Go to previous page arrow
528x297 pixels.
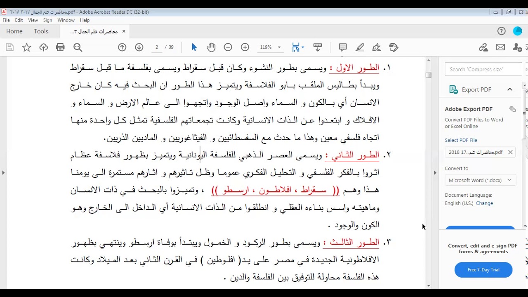122,47
